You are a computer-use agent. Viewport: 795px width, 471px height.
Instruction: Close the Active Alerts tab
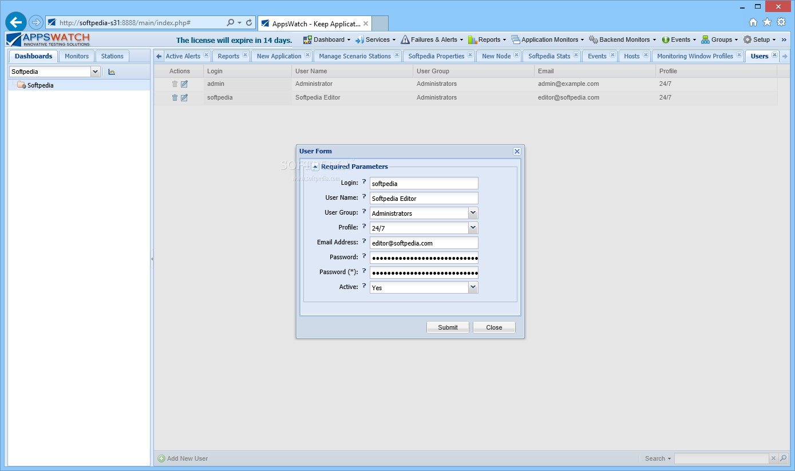206,56
